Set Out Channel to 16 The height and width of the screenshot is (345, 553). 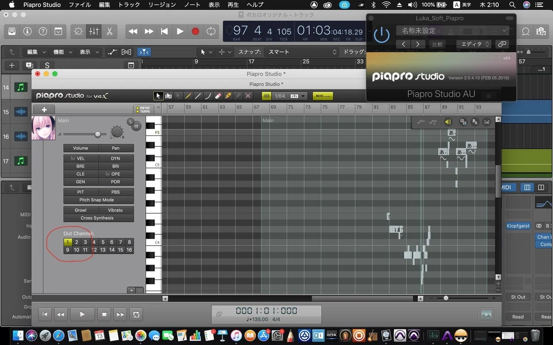(x=129, y=250)
